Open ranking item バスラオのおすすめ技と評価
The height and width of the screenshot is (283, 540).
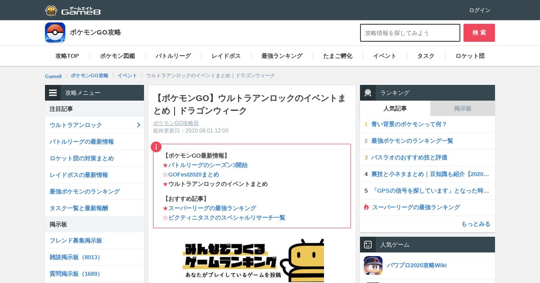[409, 157]
